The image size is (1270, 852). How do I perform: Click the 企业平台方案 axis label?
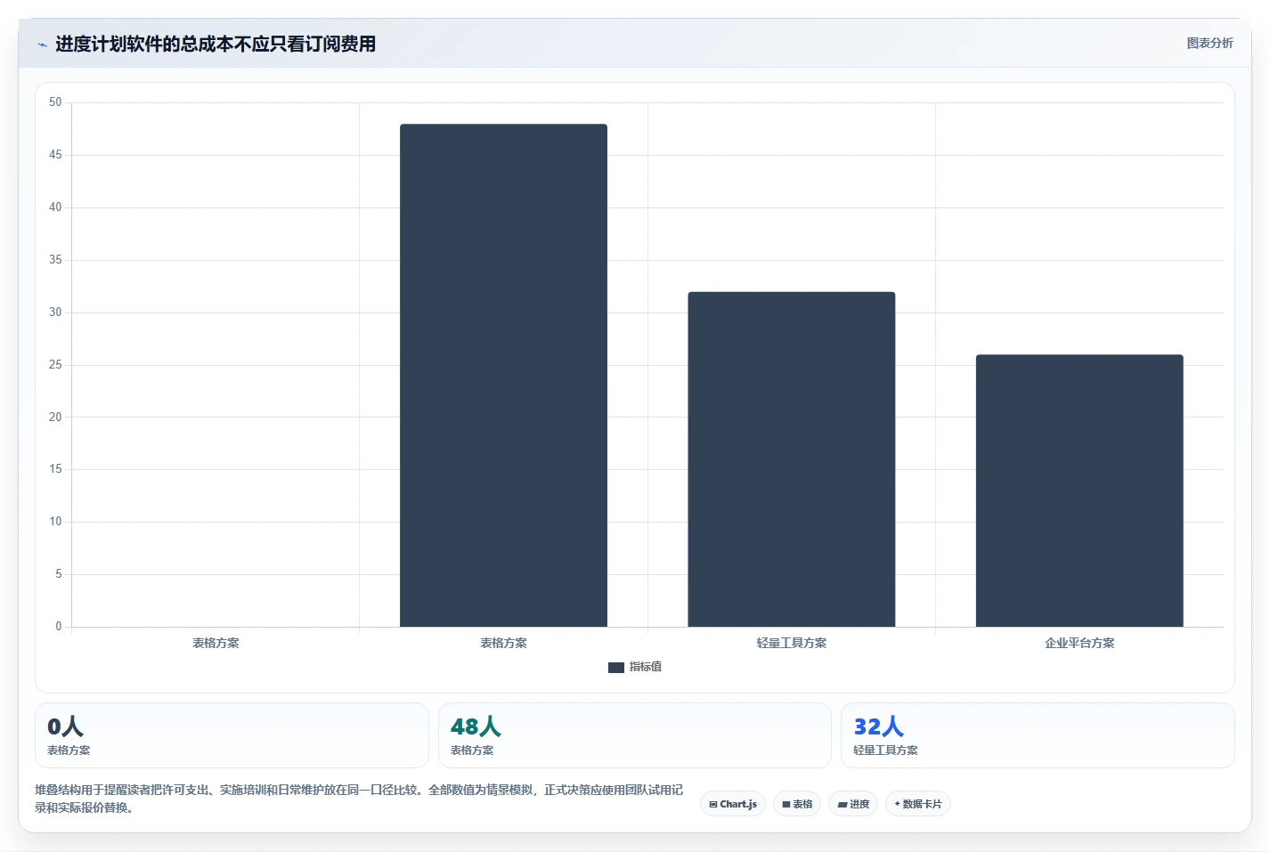tap(1079, 643)
